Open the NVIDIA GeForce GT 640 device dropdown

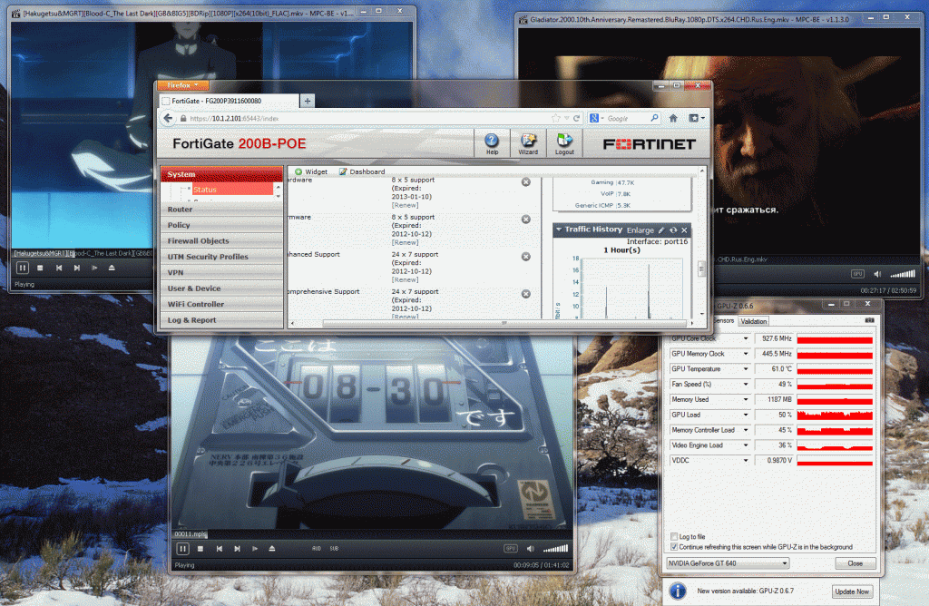click(x=728, y=563)
